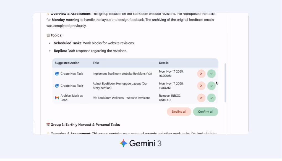
Task: Approve Adjust EcoBloom Homepage Layout suggestion
Action: [x=211, y=86]
